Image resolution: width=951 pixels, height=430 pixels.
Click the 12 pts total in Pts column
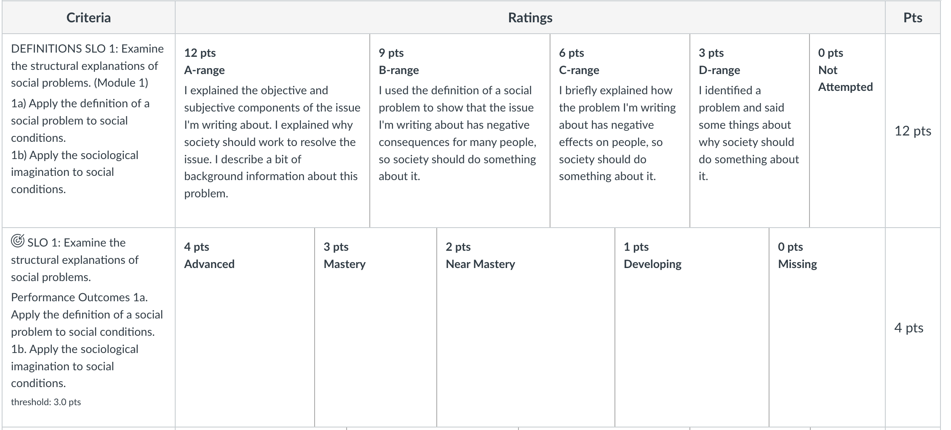913,131
